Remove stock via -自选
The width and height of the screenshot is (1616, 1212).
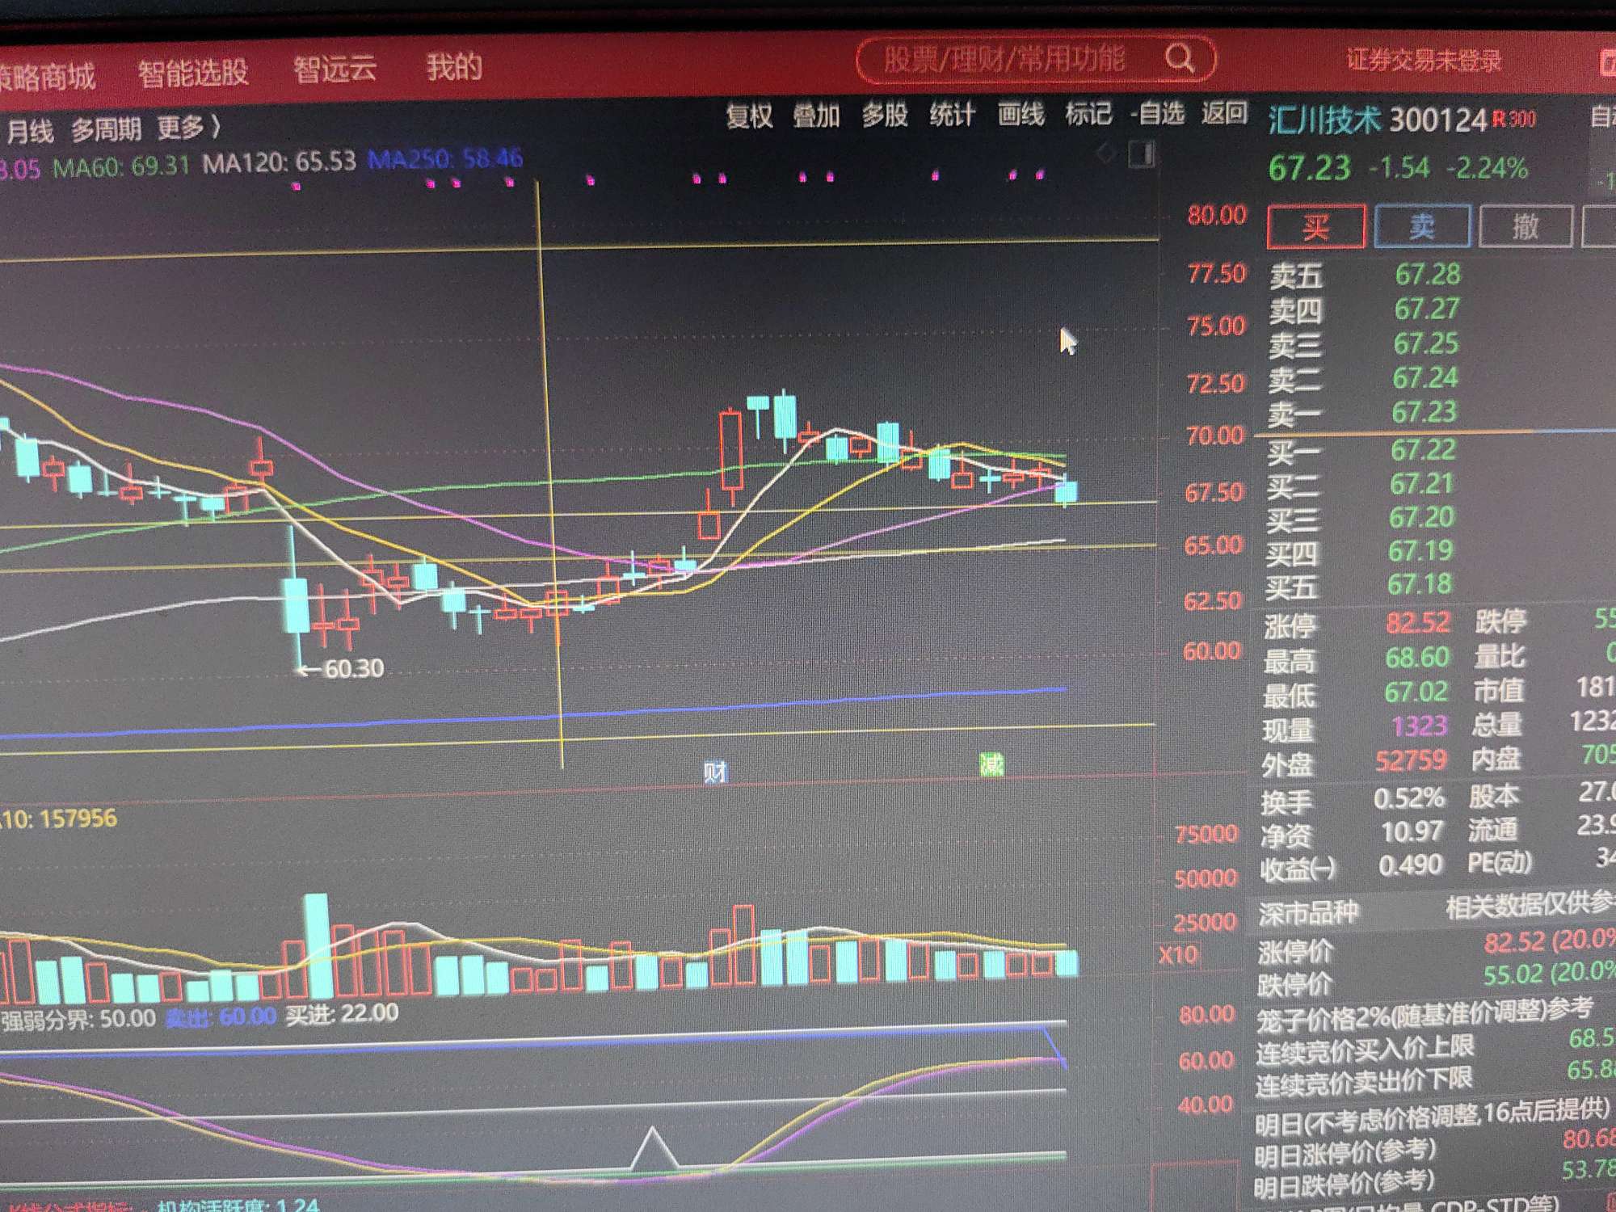1158,113
